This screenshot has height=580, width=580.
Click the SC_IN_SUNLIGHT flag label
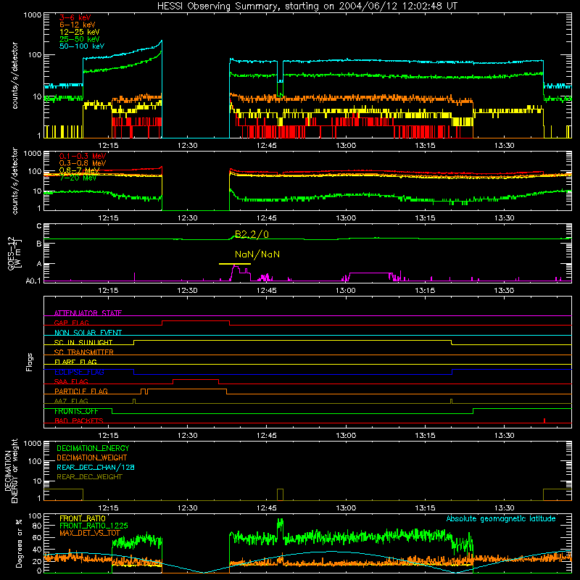pyautogui.click(x=83, y=342)
